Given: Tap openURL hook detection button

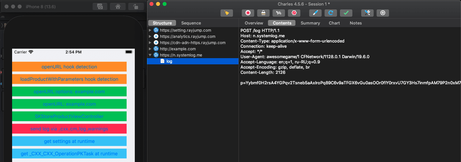Looking at the screenshot, I should pos(69,67).
